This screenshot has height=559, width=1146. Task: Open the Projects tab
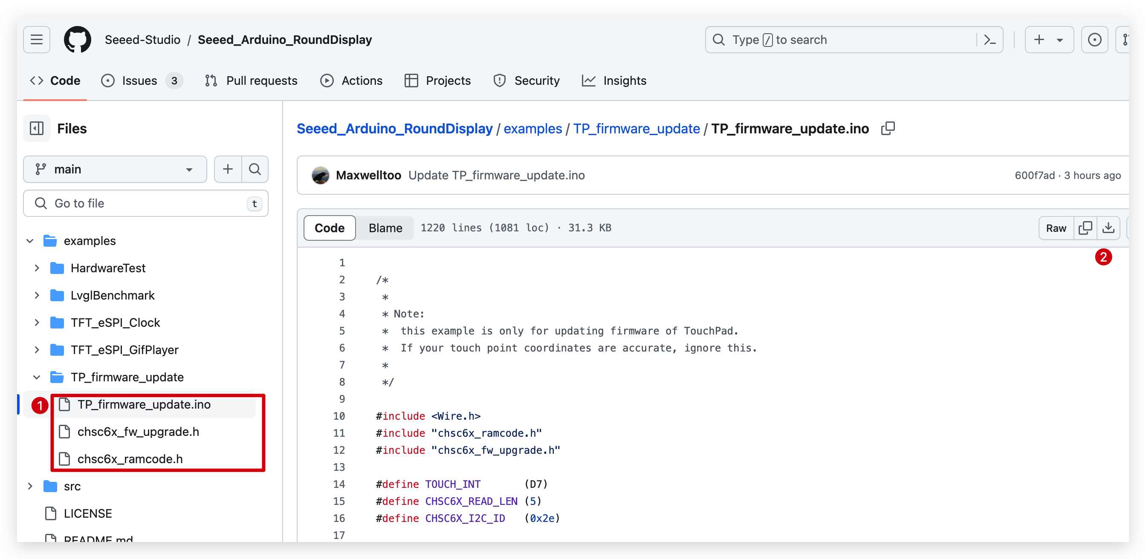438,81
